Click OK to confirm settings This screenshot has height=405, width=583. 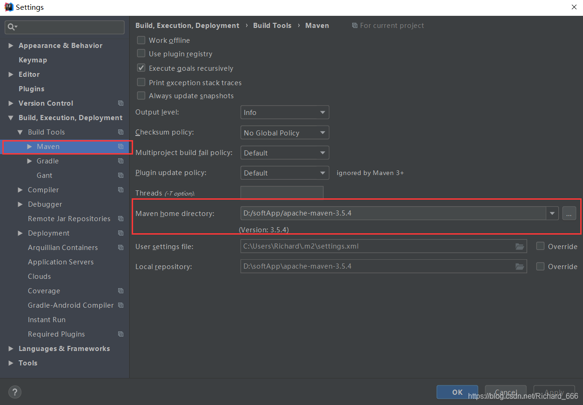(x=457, y=392)
